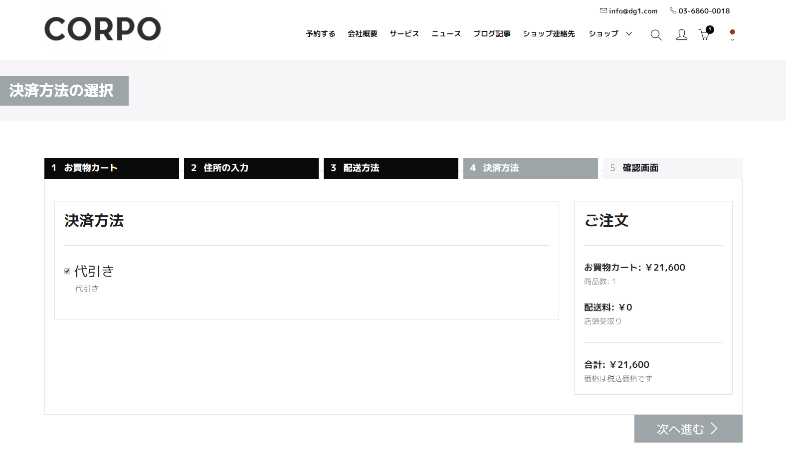Open the ショップ連絡先 menu item

point(549,34)
